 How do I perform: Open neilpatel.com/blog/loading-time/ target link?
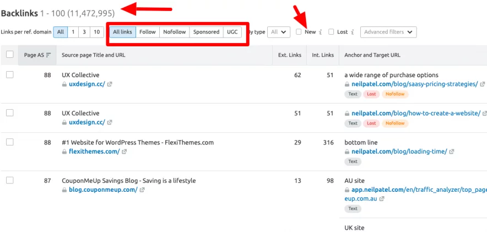pyautogui.click(x=399, y=152)
